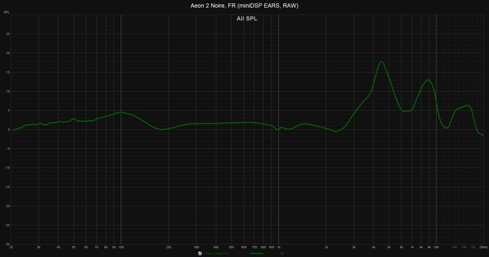489x257 pixels.
Task: Click the -15 label on vertical axis
Action: pyautogui.click(x=7, y=187)
